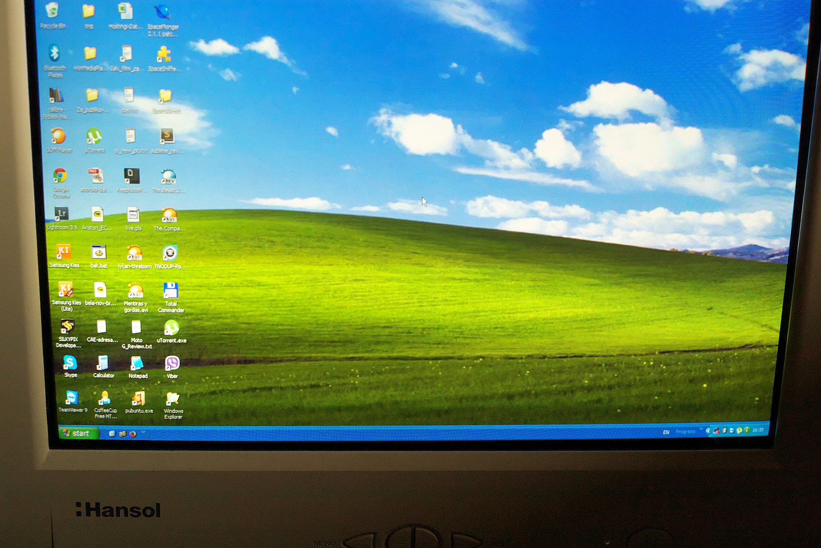Open the Za_publikuv... folder
Screen dimensions: 821x548
coord(92,101)
